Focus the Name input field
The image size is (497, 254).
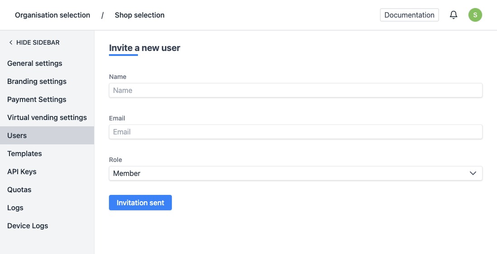[295, 90]
